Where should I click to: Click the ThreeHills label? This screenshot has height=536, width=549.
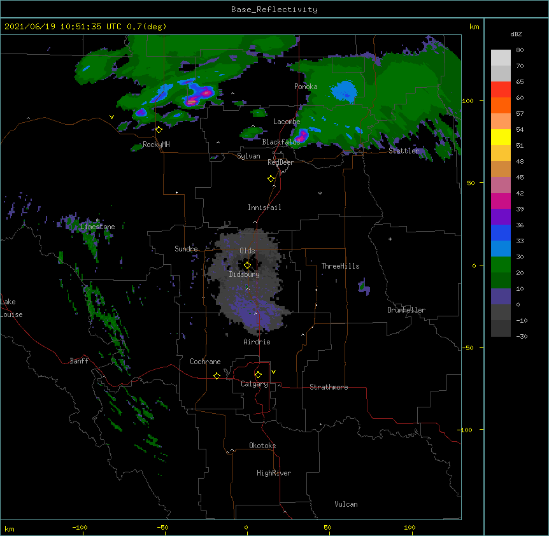click(x=340, y=266)
